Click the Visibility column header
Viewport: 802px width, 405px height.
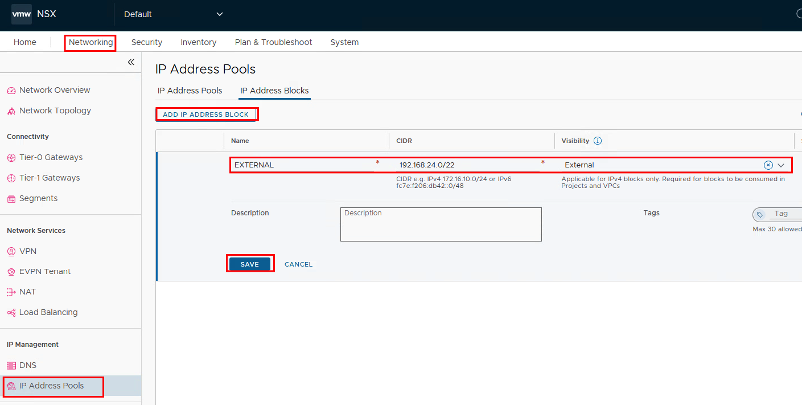[x=575, y=141]
